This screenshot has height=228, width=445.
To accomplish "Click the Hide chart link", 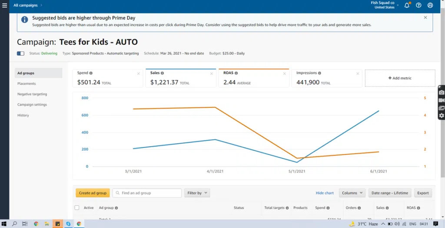I will [x=325, y=193].
